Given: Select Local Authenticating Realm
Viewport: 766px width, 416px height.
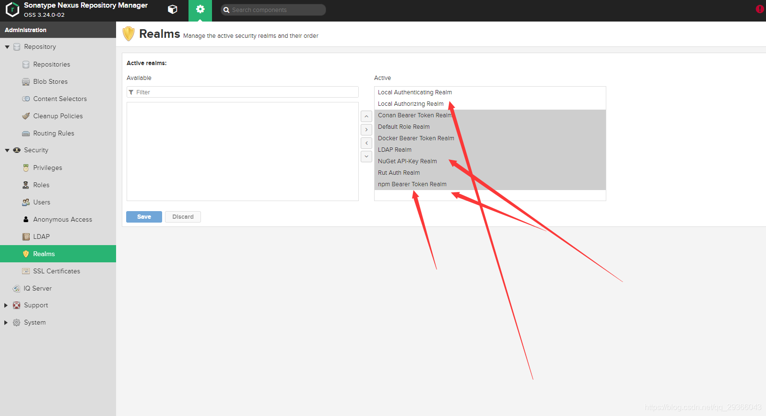Looking at the screenshot, I should [x=490, y=92].
